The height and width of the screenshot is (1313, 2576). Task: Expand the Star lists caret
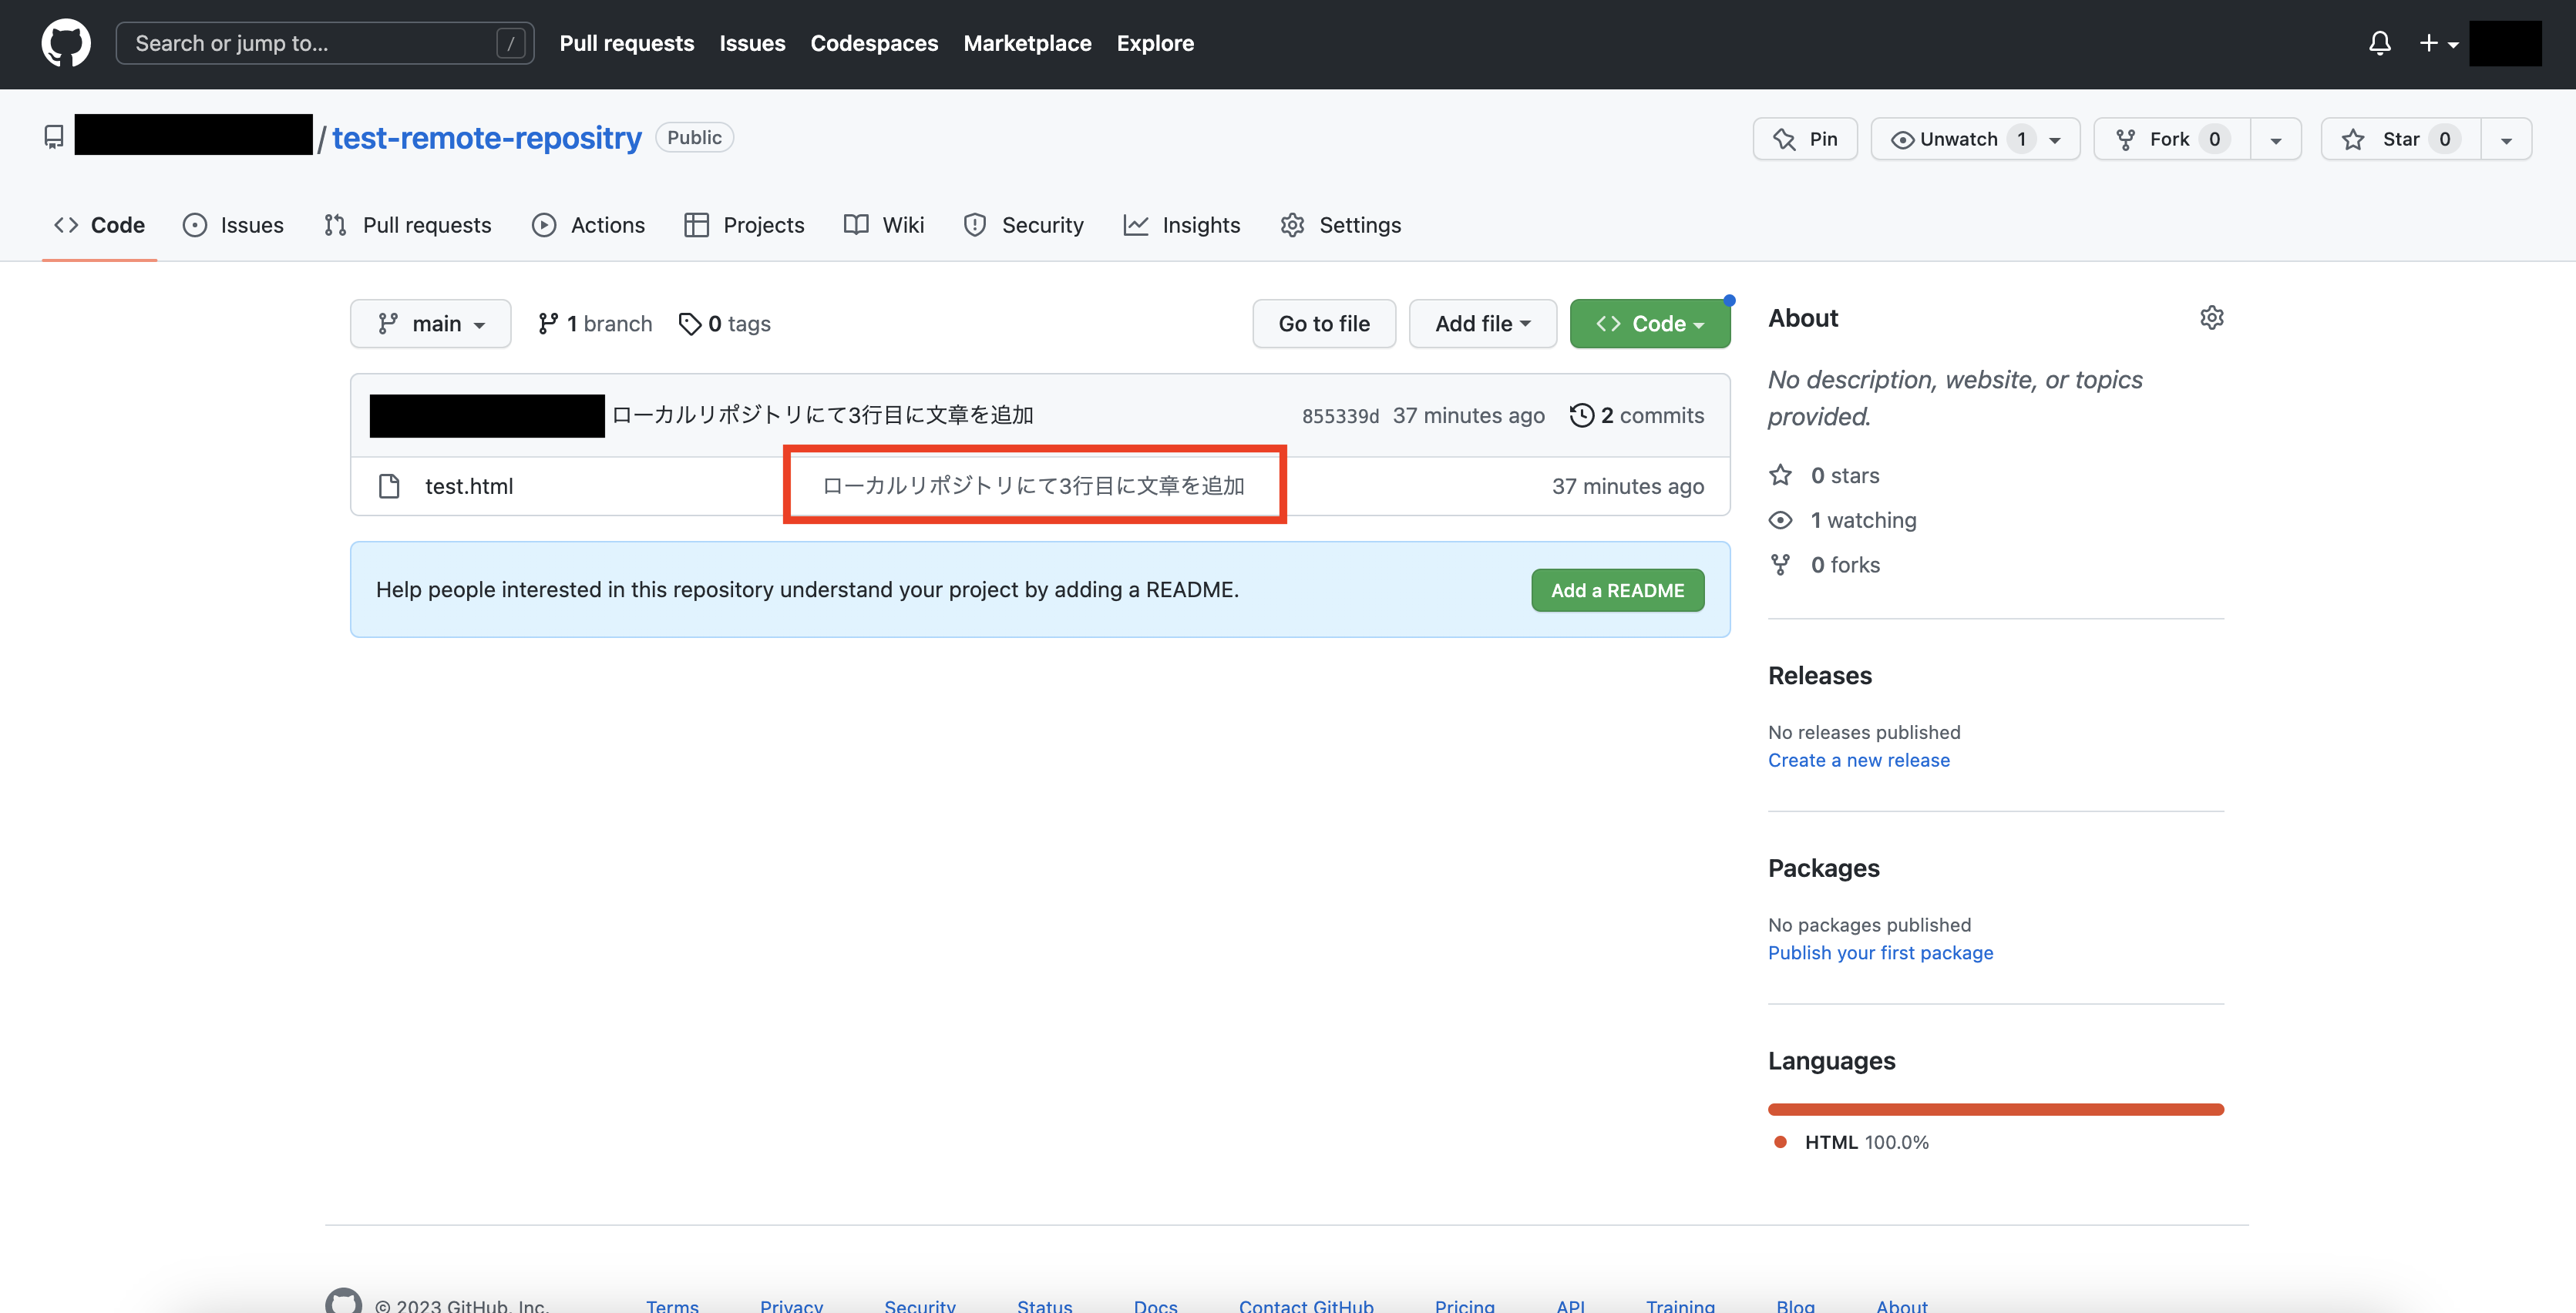2506,139
